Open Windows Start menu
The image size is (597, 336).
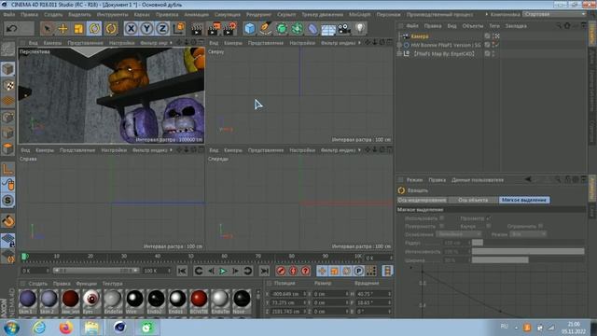click(11, 328)
